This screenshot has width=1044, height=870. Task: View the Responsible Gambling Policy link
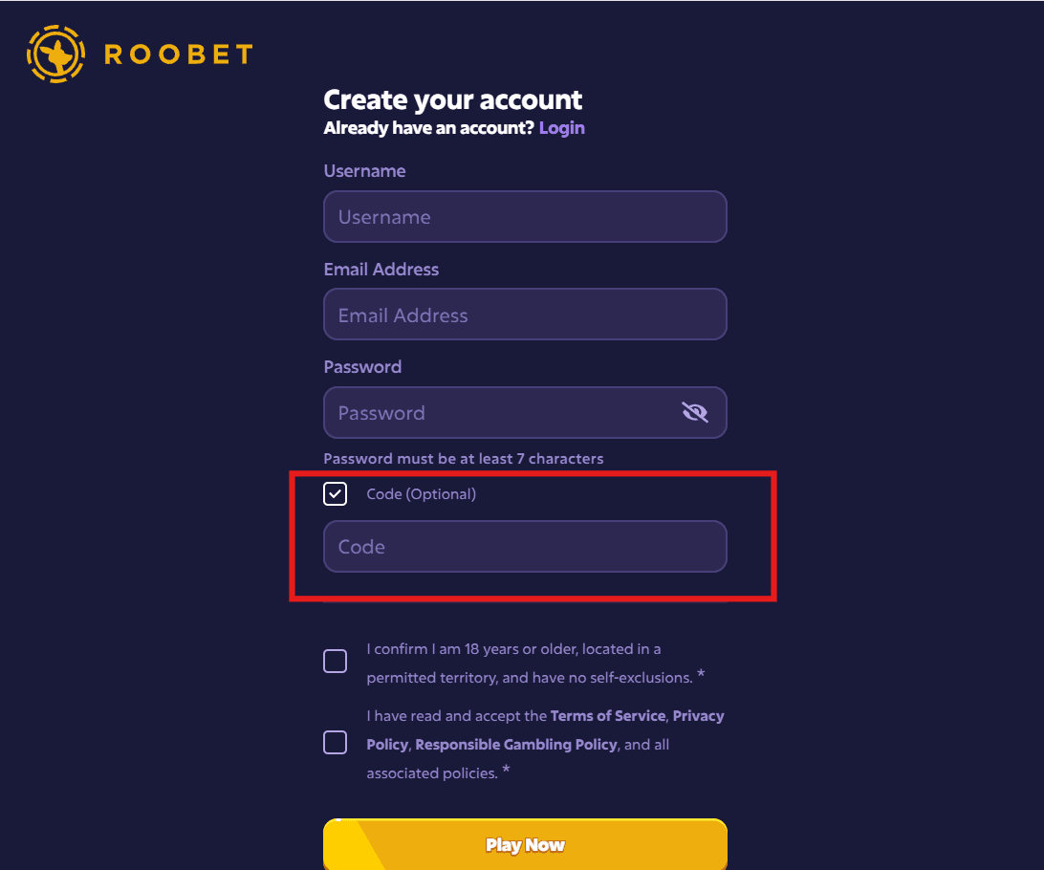point(516,745)
